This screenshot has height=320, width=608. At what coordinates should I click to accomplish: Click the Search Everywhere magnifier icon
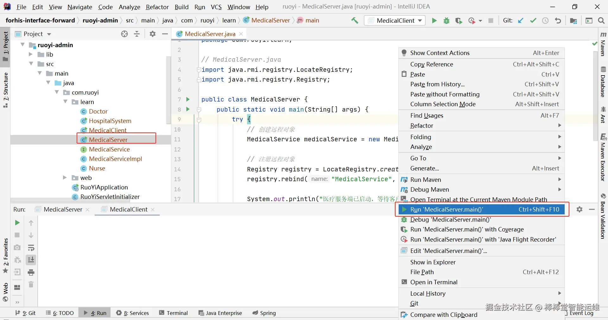(601, 21)
